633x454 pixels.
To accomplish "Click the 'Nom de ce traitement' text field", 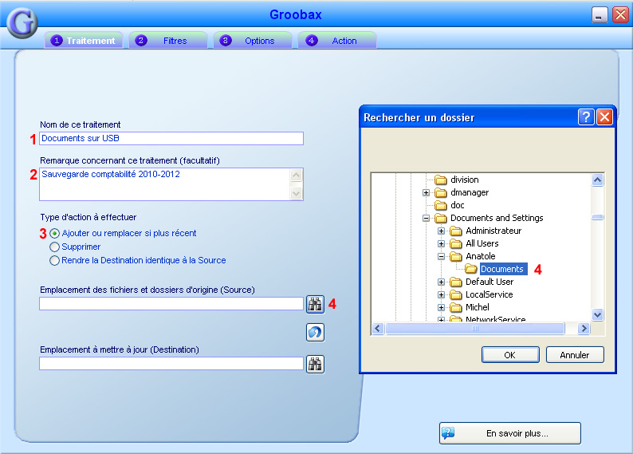I will tap(171, 139).
